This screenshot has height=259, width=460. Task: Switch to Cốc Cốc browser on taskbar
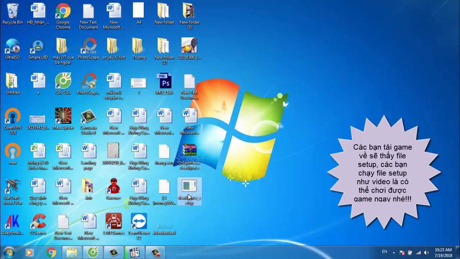(x=93, y=253)
